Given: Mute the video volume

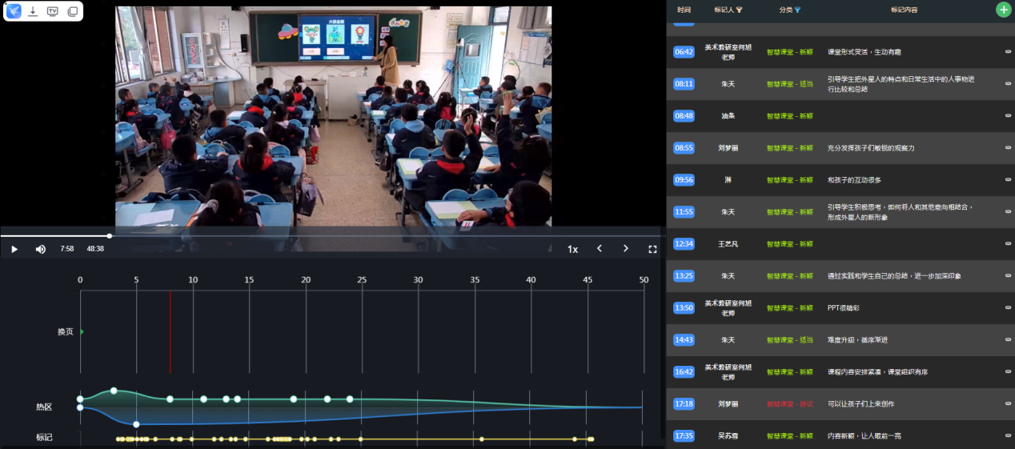Looking at the screenshot, I should click(40, 249).
